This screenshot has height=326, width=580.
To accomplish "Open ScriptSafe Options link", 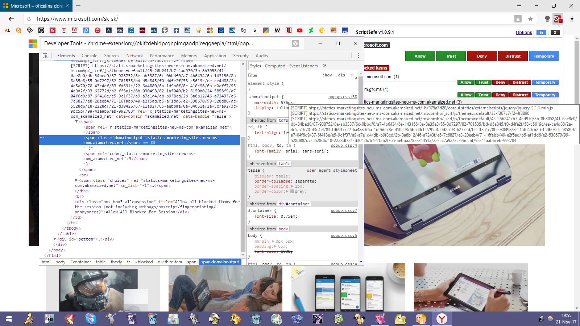I will [x=524, y=33].
